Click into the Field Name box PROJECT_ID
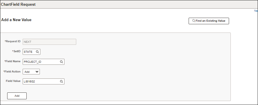 (x=44, y=62)
